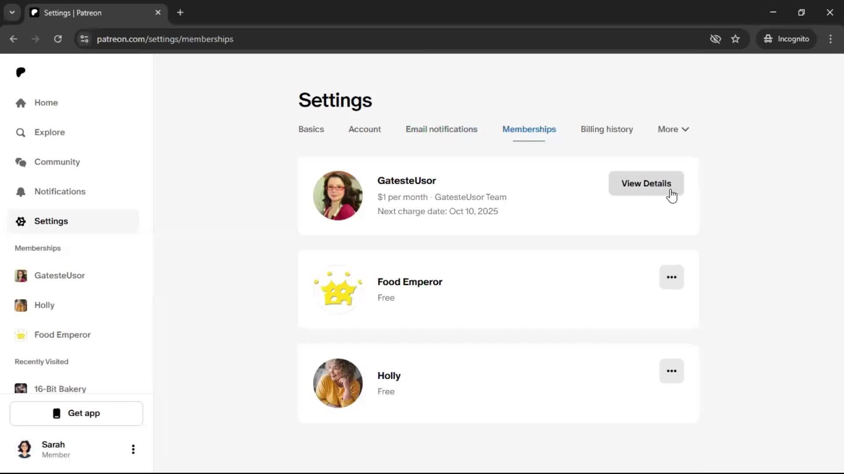Click the GatesteUsor avatar in the sidebar
Screen dimensions: 844x474
coord(21,276)
